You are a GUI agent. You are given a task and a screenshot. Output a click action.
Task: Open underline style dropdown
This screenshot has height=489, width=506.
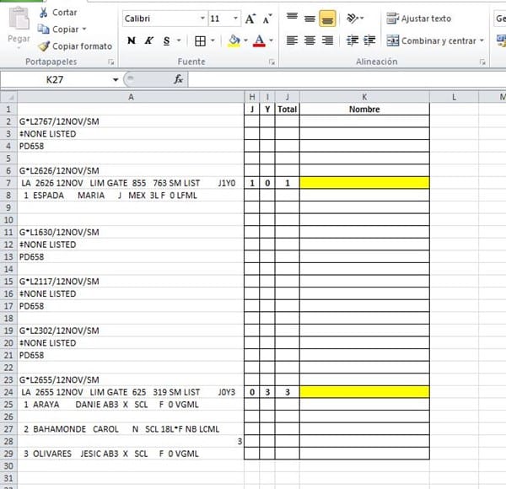(179, 40)
